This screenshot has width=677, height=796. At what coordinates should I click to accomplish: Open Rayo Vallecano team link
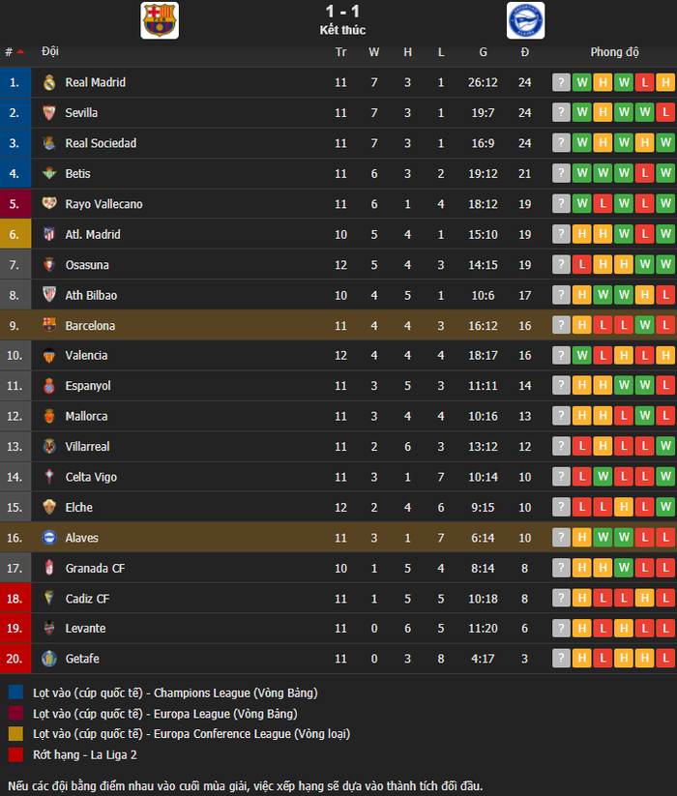pyautogui.click(x=103, y=204)
